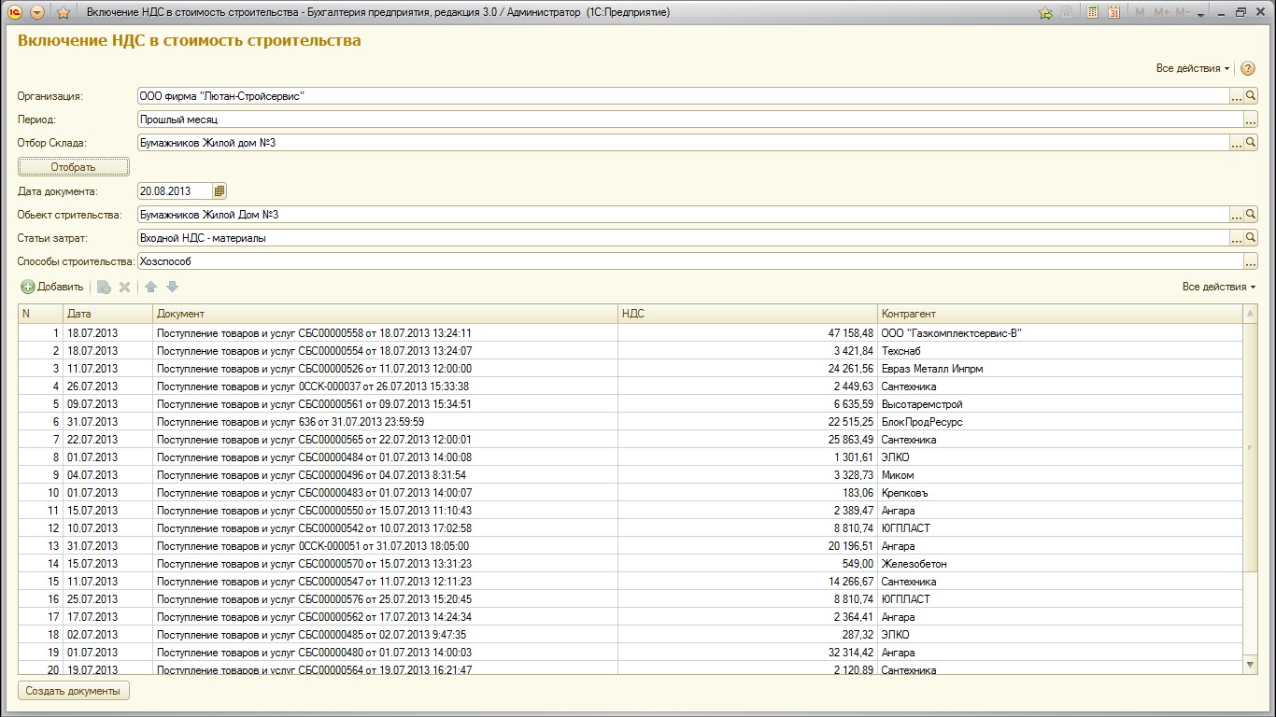Click VAT value 24 261,56
The height and width of the screenshot is (717, 1276).
click(747, 369)
